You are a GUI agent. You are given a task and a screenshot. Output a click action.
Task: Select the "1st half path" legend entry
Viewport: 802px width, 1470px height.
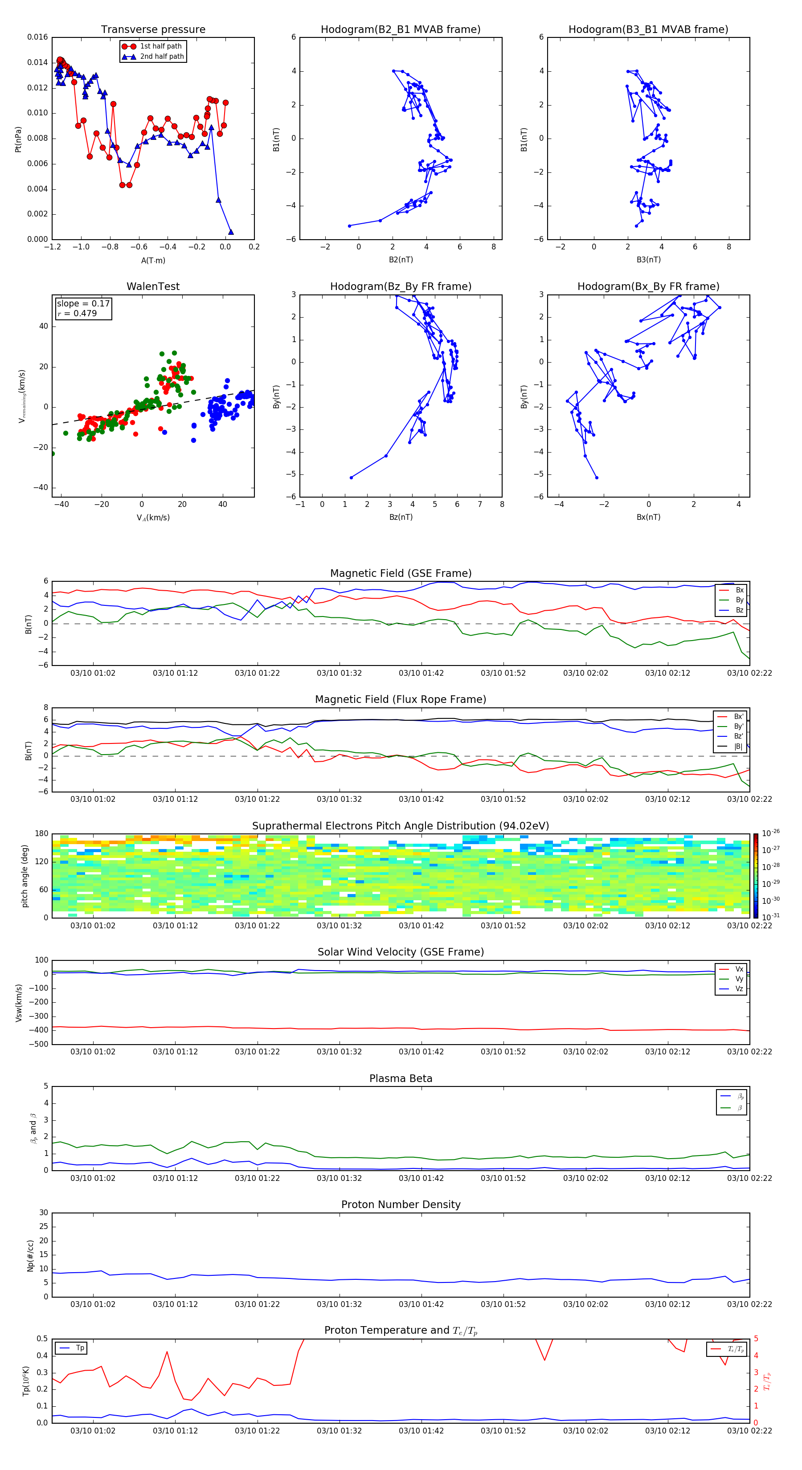[x=152, y=46]
